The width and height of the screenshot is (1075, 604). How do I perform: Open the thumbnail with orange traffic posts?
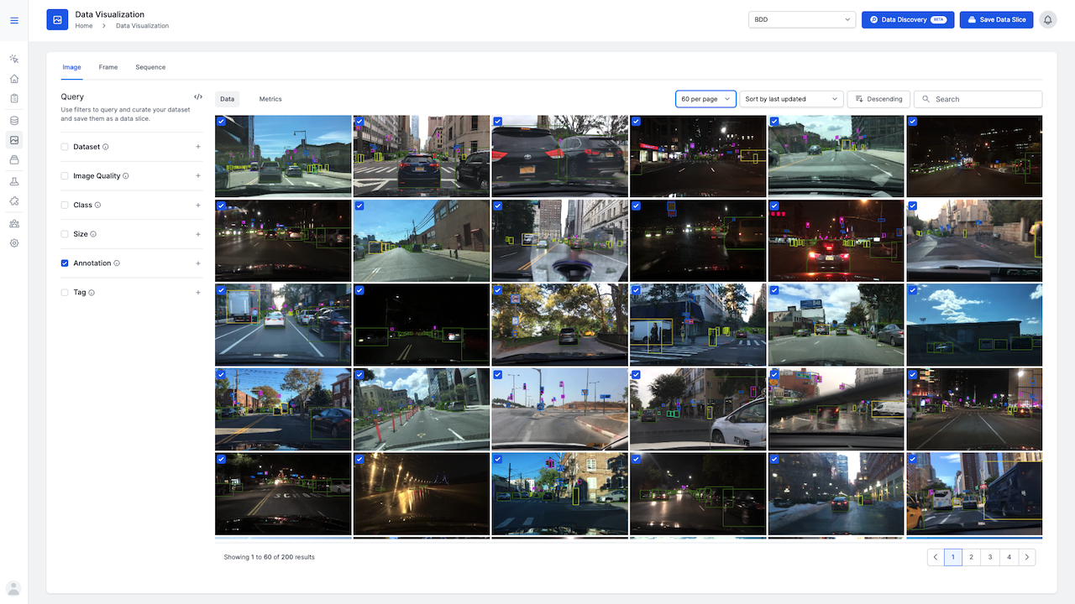422,409
